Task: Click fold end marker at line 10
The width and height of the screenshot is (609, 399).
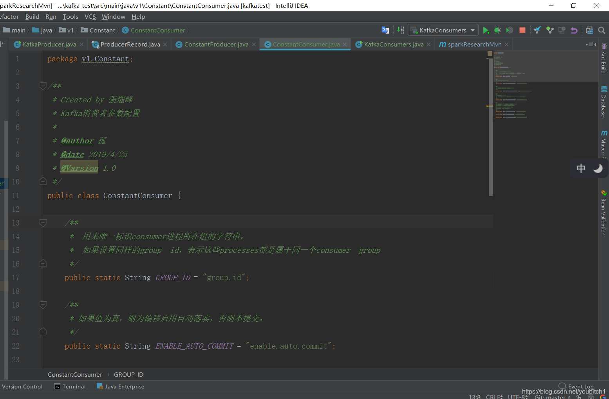Action: click(x=43, y=181)
